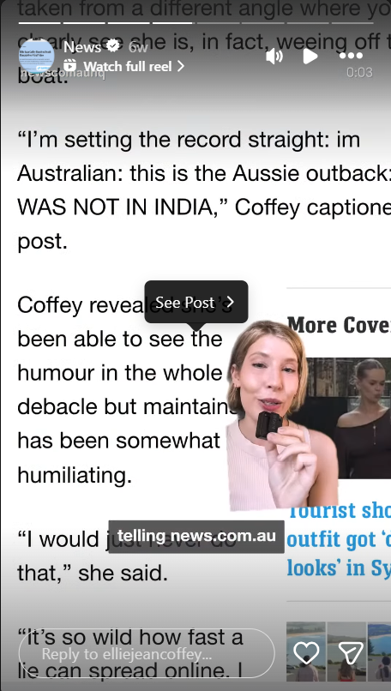Select the fourth highlighted story progress segment
The height and width of the screenshot is (691, 391).
tap(173, 23)
